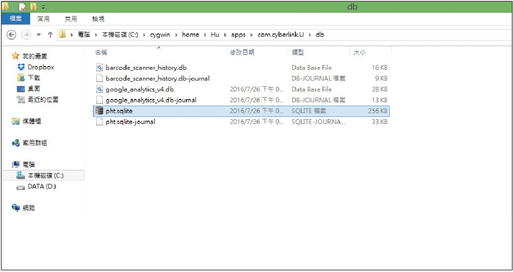Open the recent locations dropdown arrow

pos(39,35)
